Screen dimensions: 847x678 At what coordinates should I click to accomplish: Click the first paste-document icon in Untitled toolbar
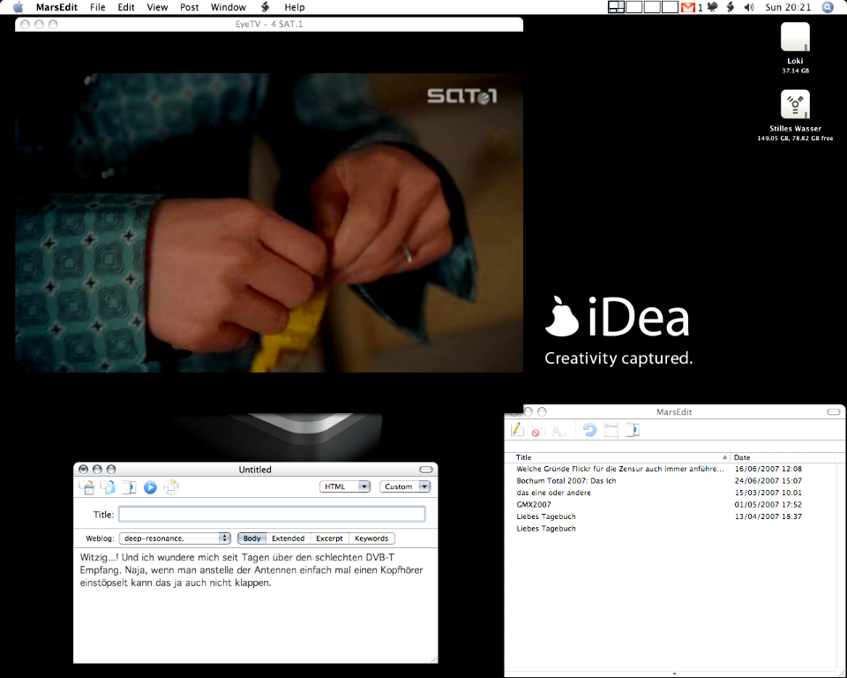pos(87,487)
